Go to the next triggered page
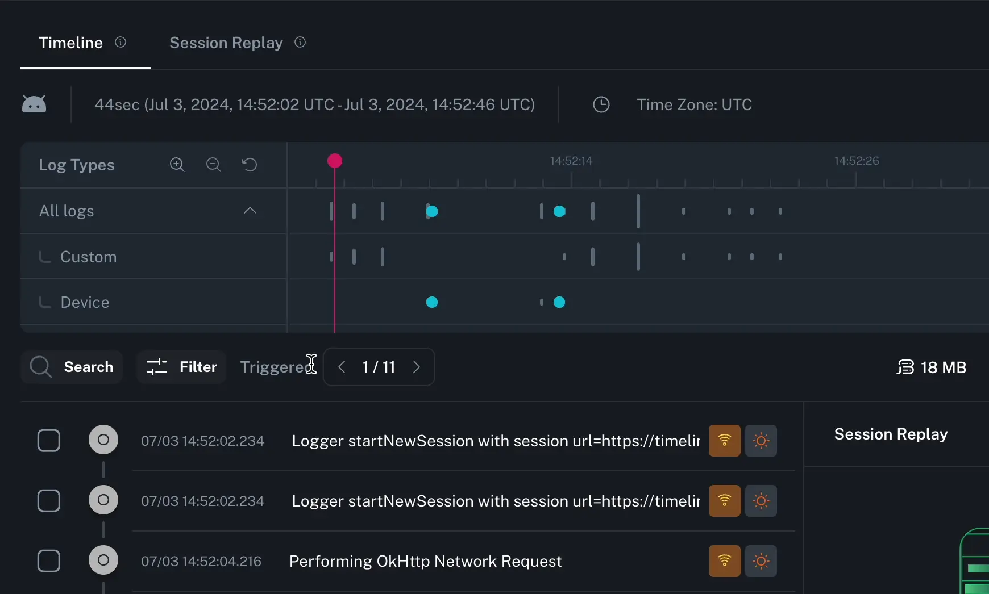Viewport: 989px width, 594px height. (417, 367)
